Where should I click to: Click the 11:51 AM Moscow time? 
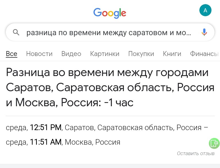pos(46,142)
